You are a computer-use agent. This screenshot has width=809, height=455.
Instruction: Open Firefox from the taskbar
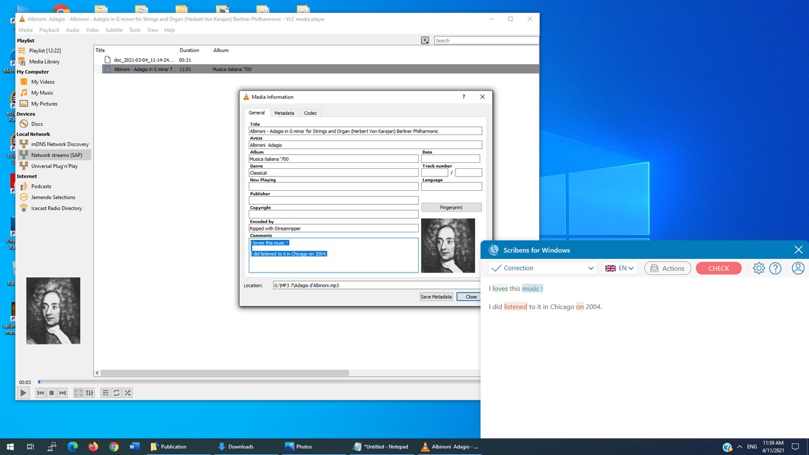(x=93, y=447)
